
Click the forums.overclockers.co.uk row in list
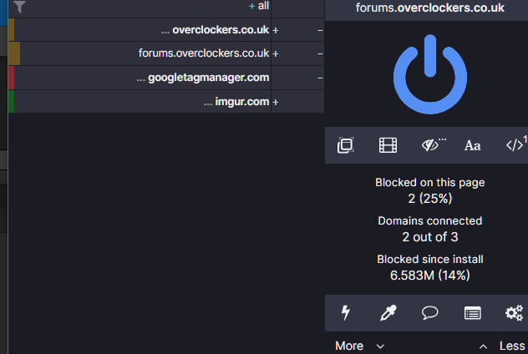tap(204, 53)
